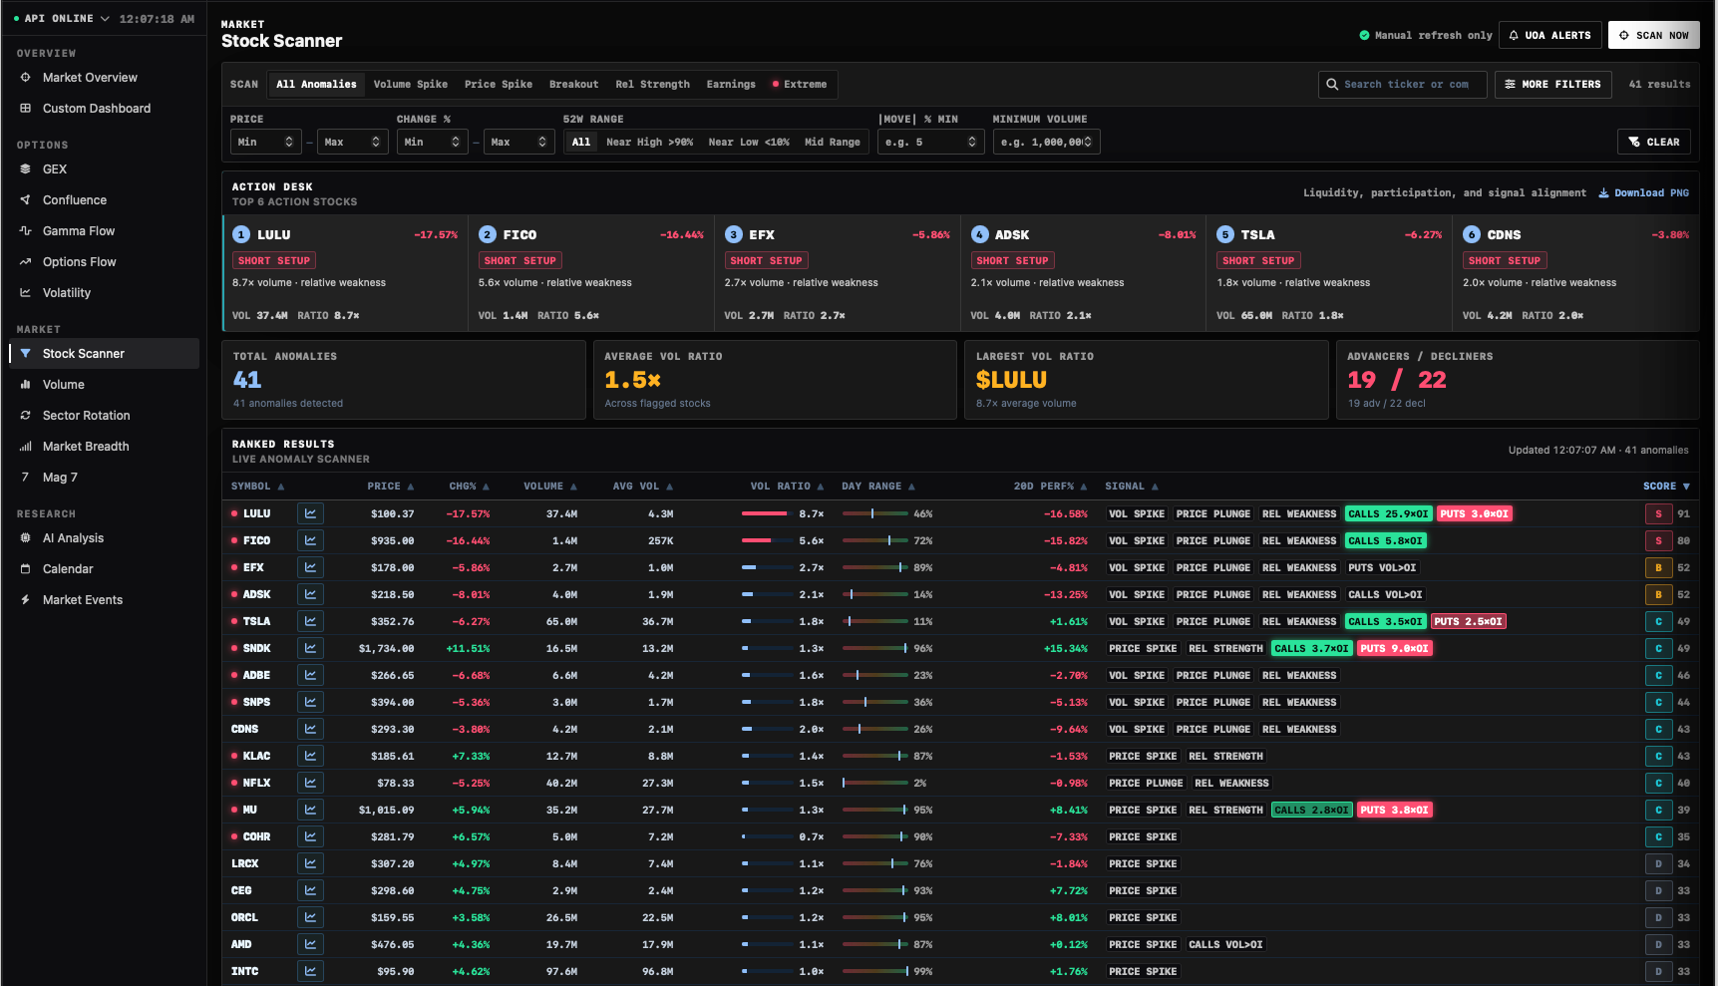Image resolution: width=1718 pixels, height=986 pixels.
Task: Click CALLS 25.9xOI badge in LULU row
Action: coord(1388,514)
